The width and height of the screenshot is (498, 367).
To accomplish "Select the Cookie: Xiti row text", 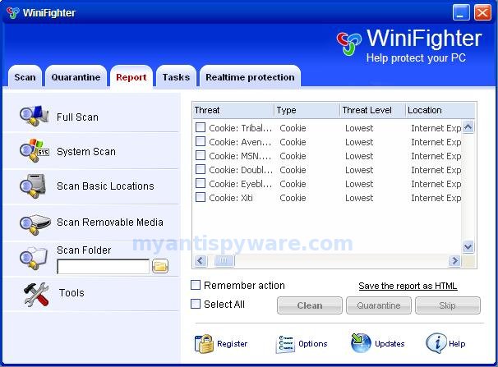I will (231, 198).
